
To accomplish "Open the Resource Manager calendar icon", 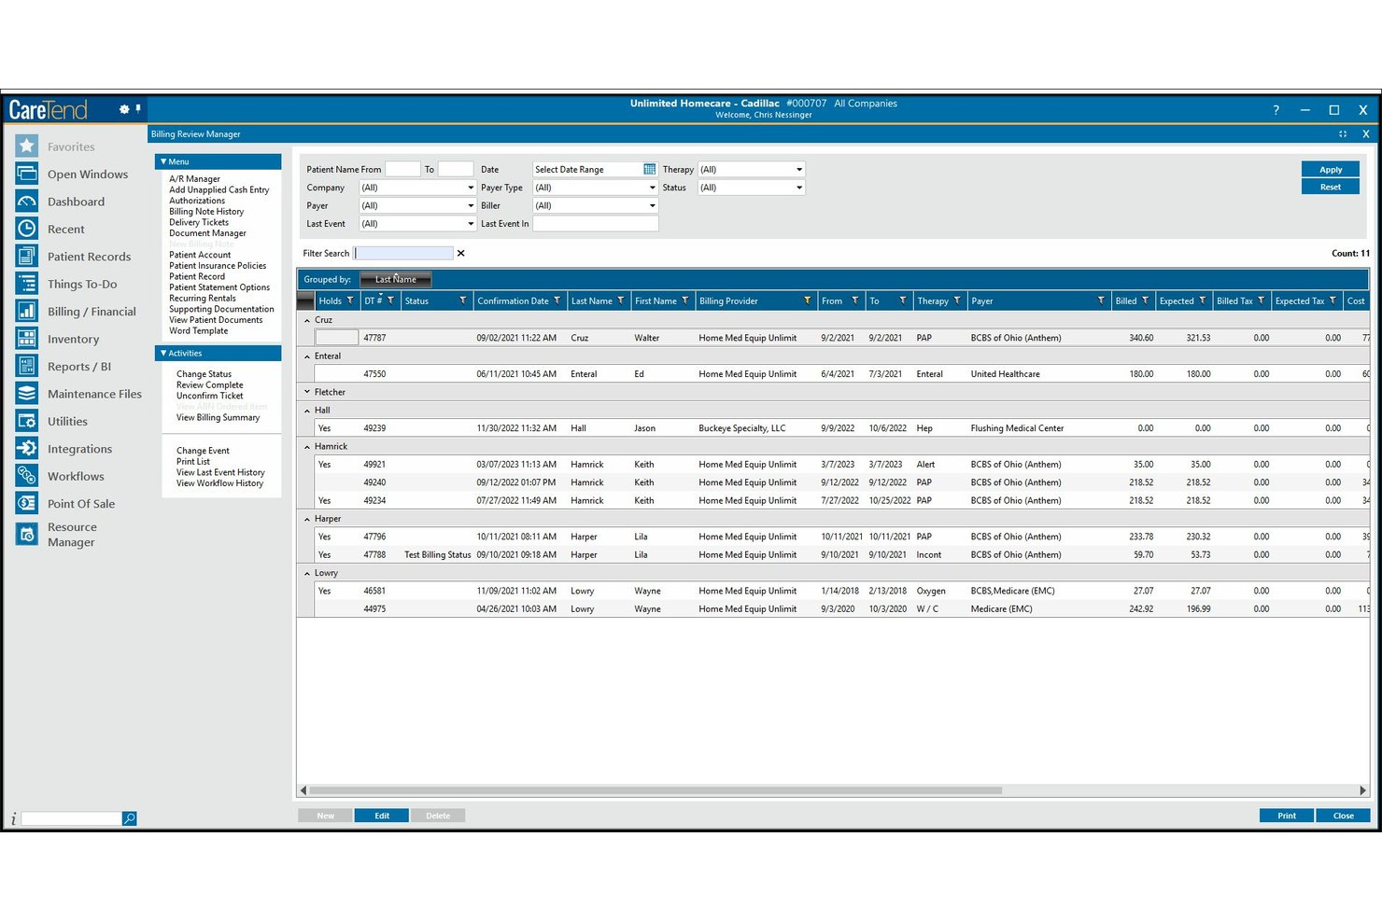I will (x=27, y=534).
